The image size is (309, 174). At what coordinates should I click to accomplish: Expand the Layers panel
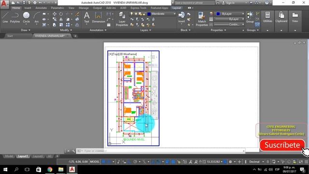click(145, 30)
